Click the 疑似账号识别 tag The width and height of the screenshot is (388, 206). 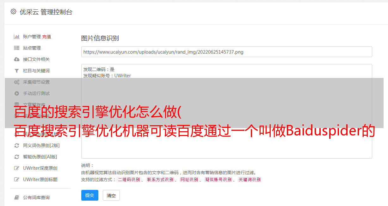pos(218,180)
